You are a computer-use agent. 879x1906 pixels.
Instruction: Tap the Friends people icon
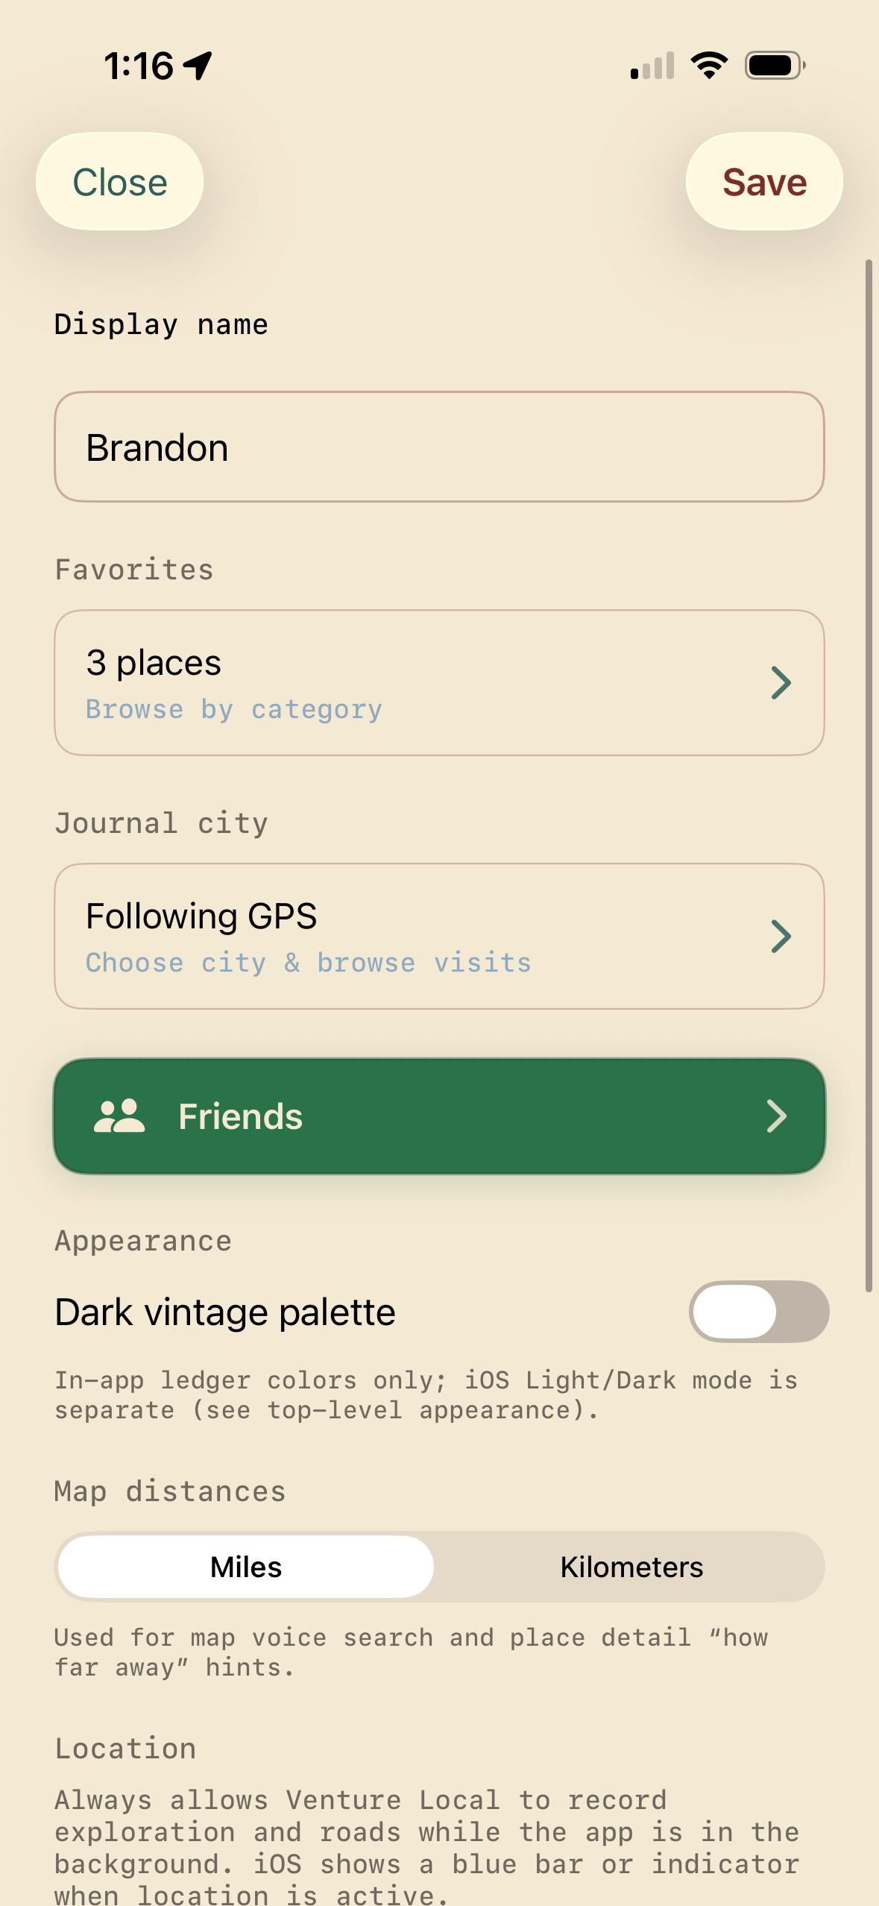point(119,1116)
